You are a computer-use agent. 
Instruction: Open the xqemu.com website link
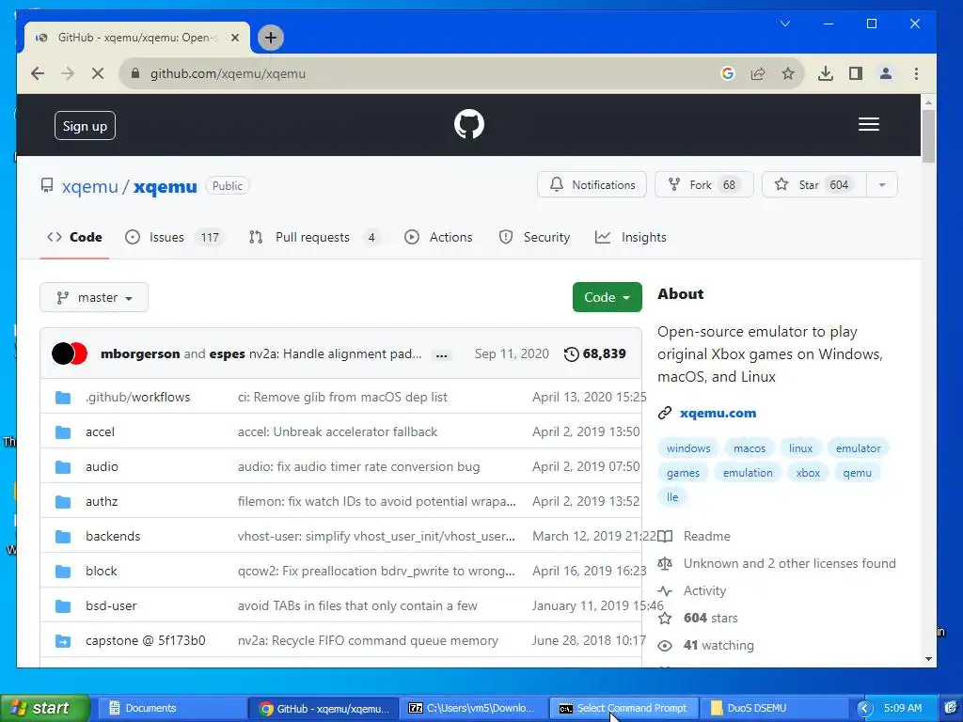(718, 414)
